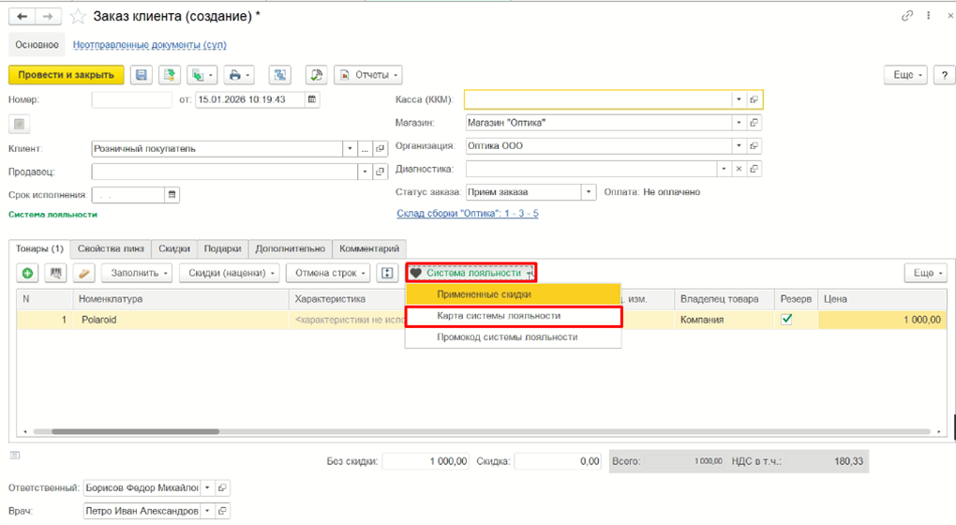Click the Скидка field with 0,00
Screen dimensions: 956x525
click(559, 461)
